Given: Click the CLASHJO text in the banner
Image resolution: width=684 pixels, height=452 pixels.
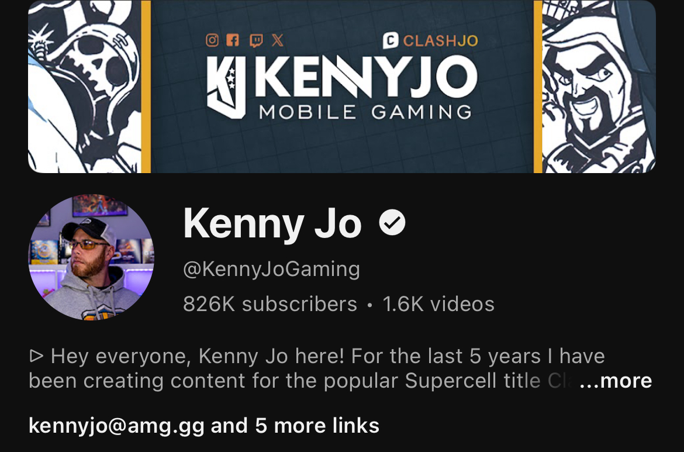Looking at the screenshot, I should pos(441,40).
